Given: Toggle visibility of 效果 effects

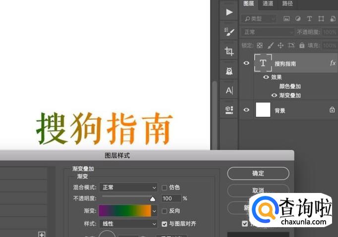Looking at the screenshot, I should [266, 77].
